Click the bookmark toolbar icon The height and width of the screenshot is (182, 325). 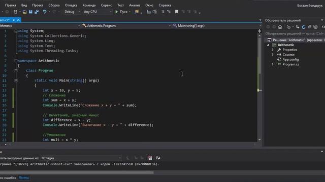(x=177, y=12)
